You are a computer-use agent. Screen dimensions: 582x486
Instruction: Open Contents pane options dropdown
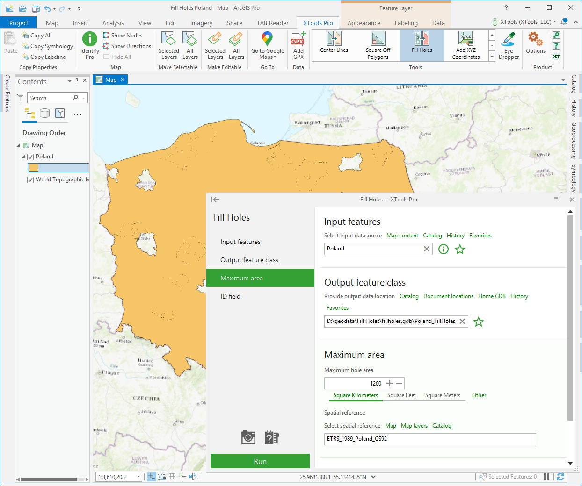tap(70, 81)
